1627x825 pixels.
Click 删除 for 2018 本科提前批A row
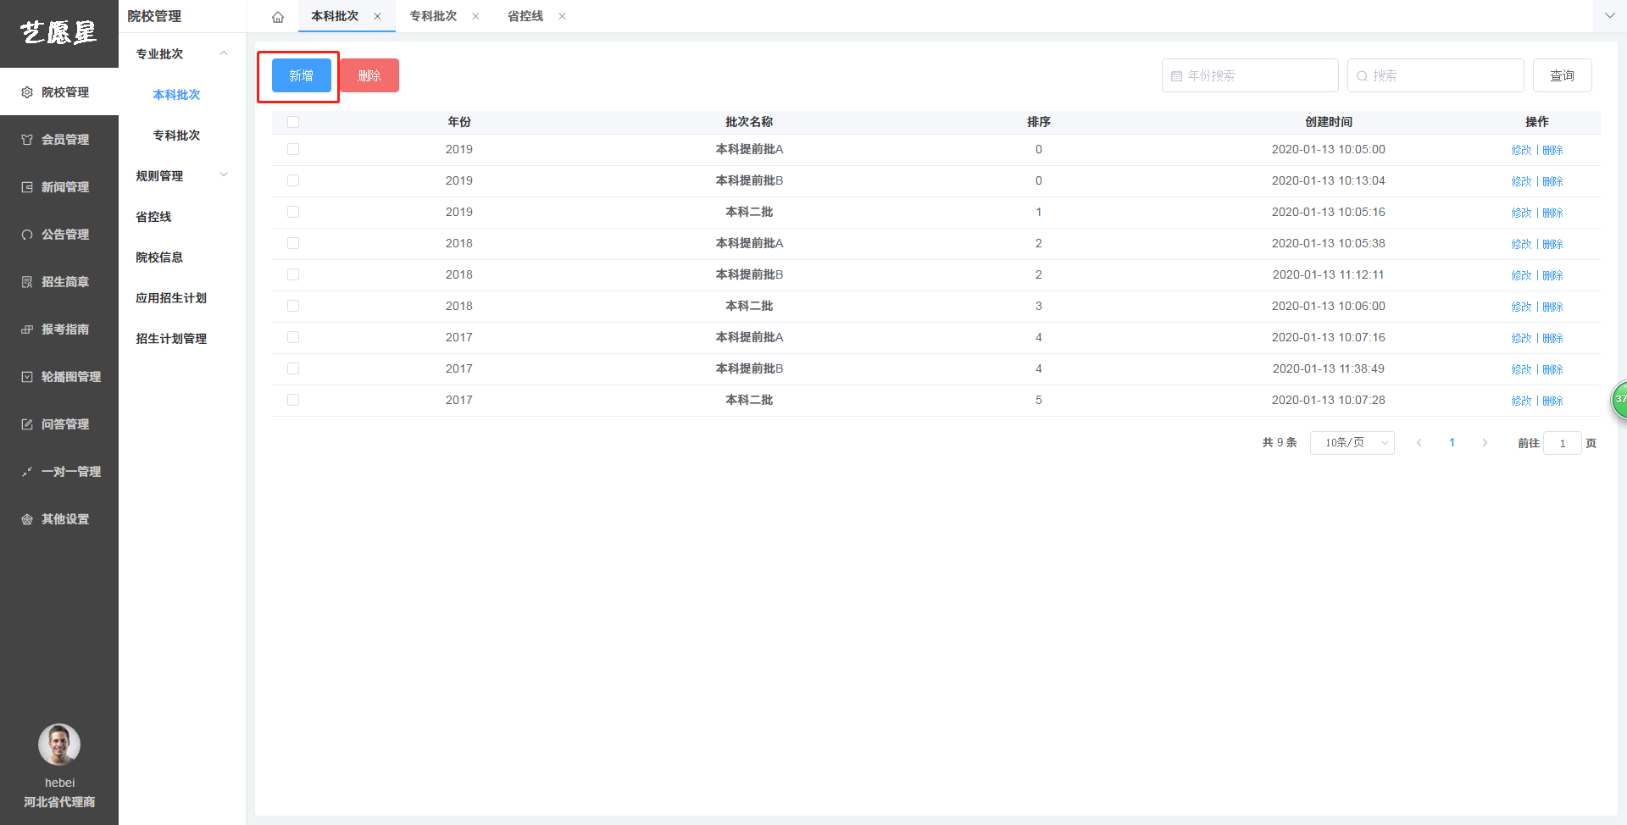pyautogui.click(x=1552, y=244)
